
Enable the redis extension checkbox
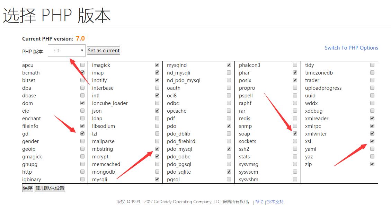295,118
